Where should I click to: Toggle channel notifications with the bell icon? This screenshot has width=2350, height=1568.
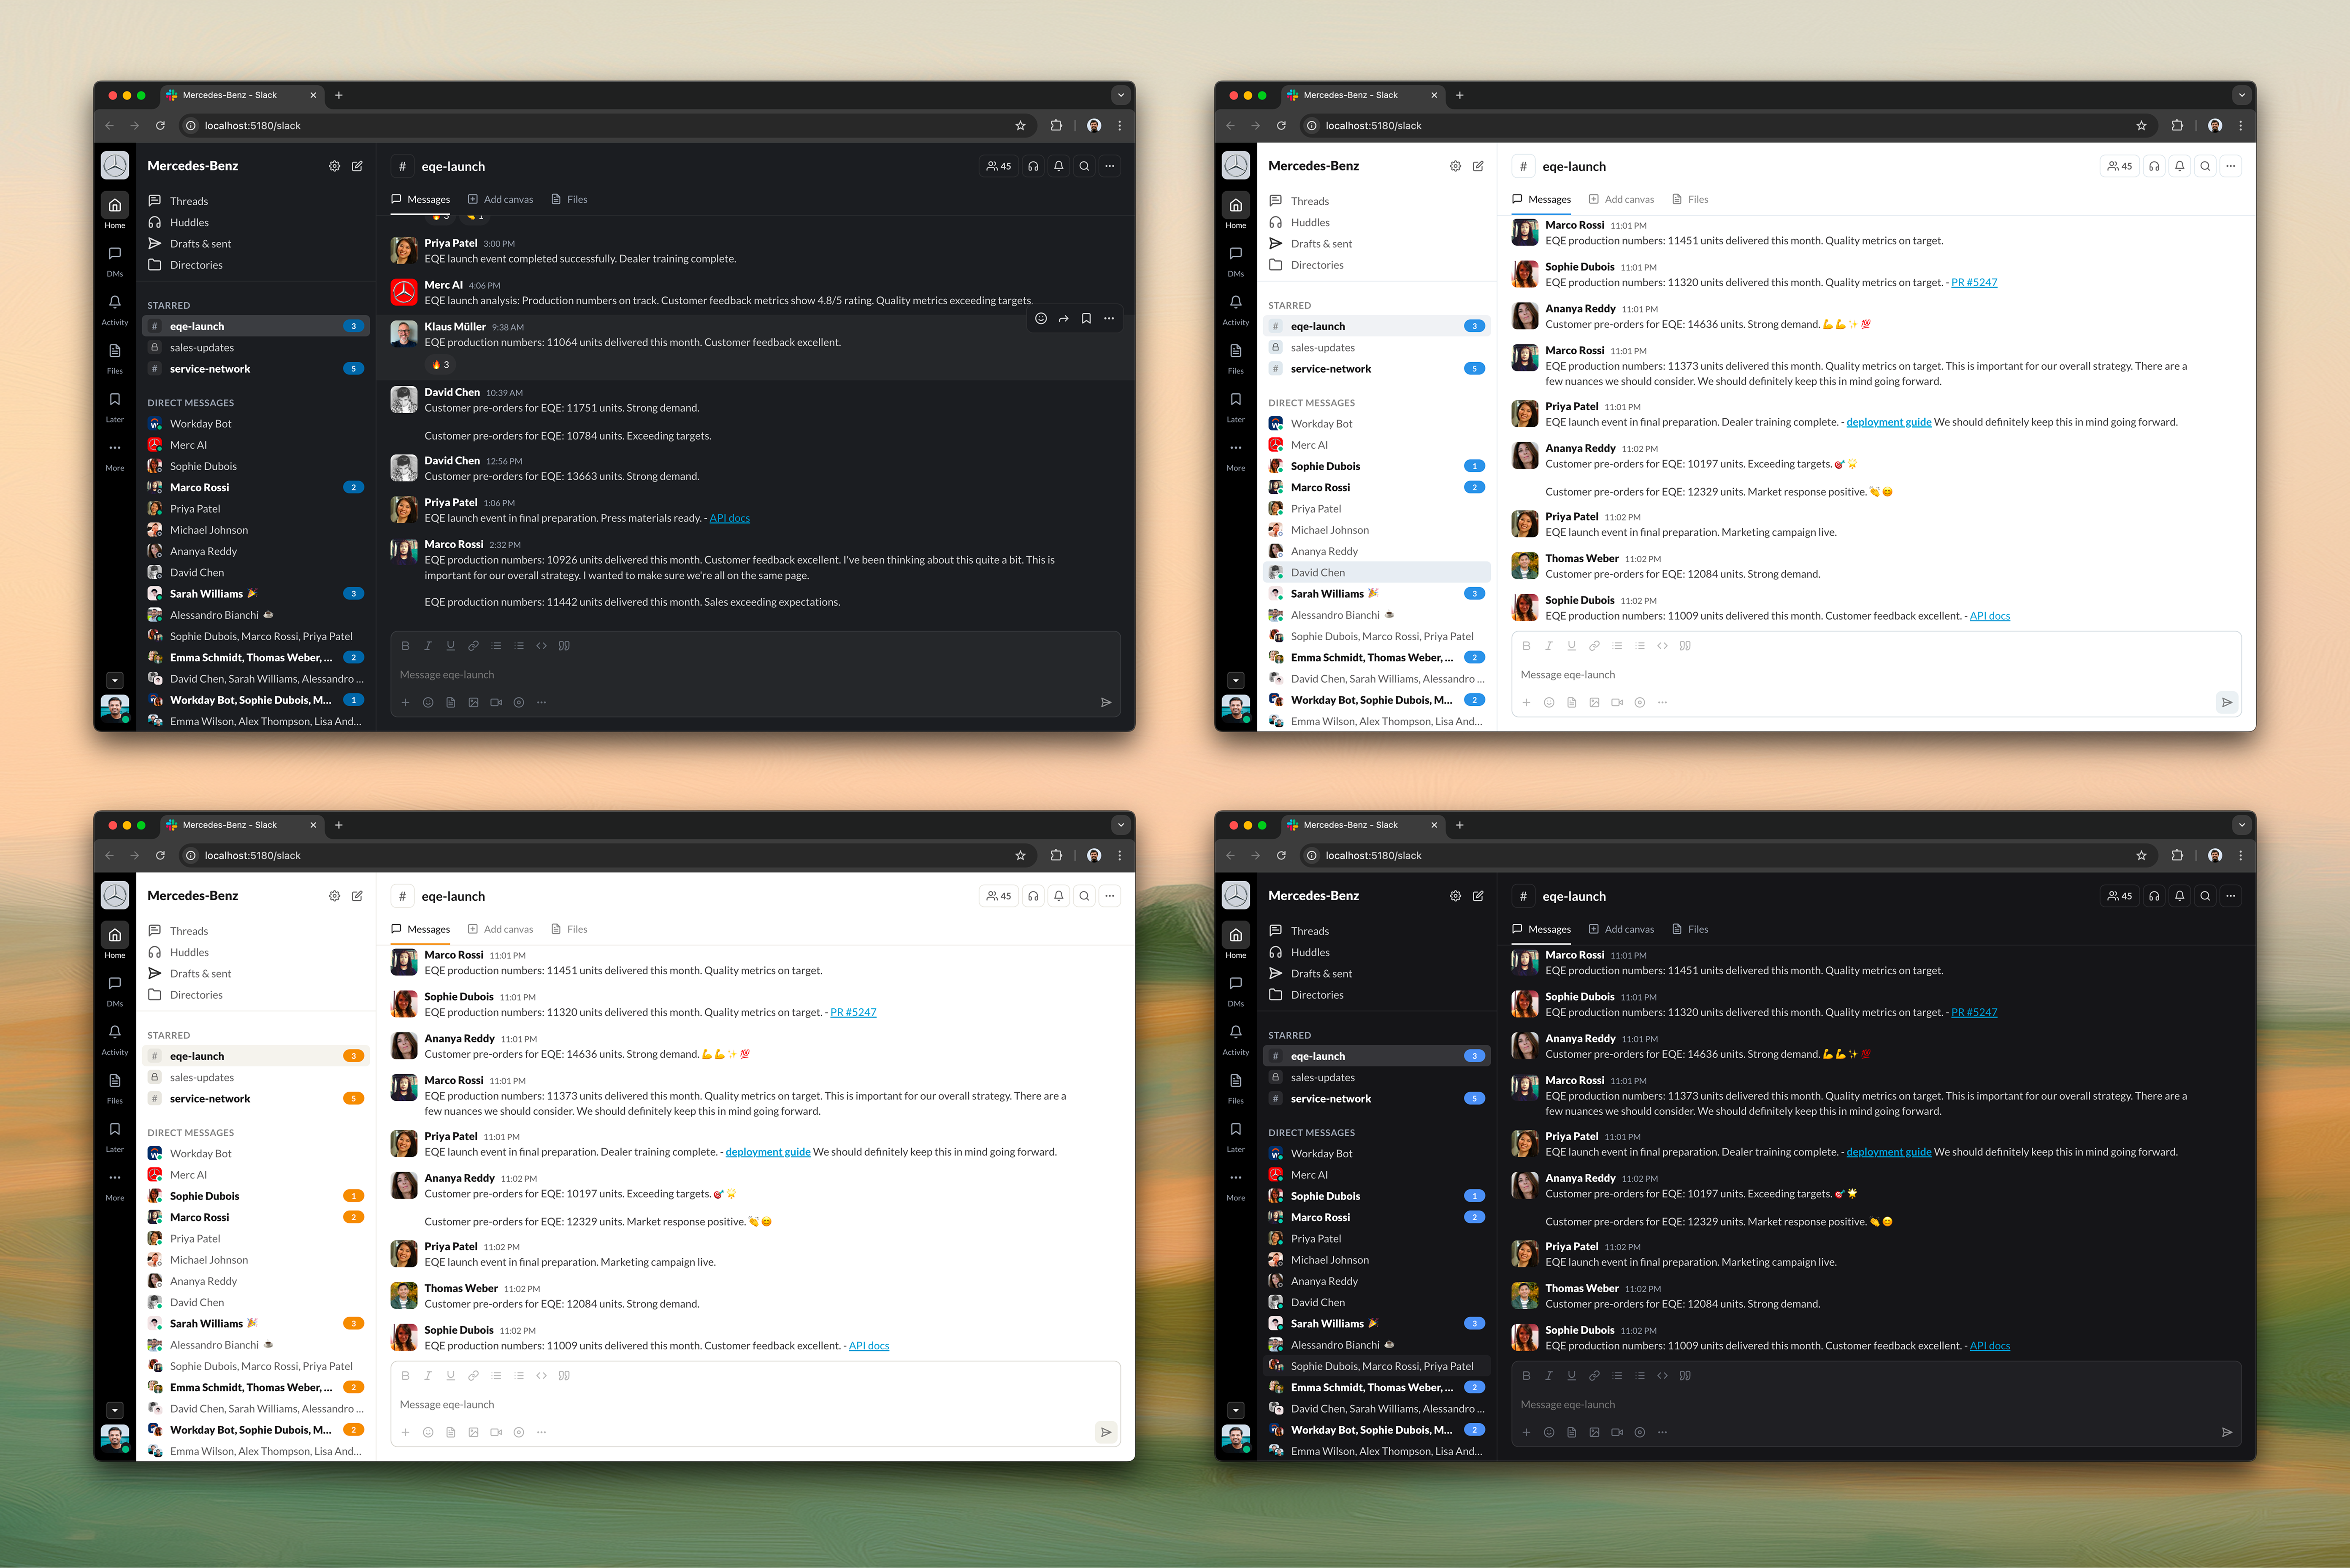click(x=1059, y=166)
